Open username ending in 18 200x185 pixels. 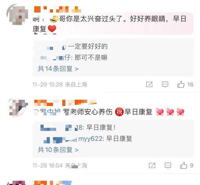pos(61,128)
